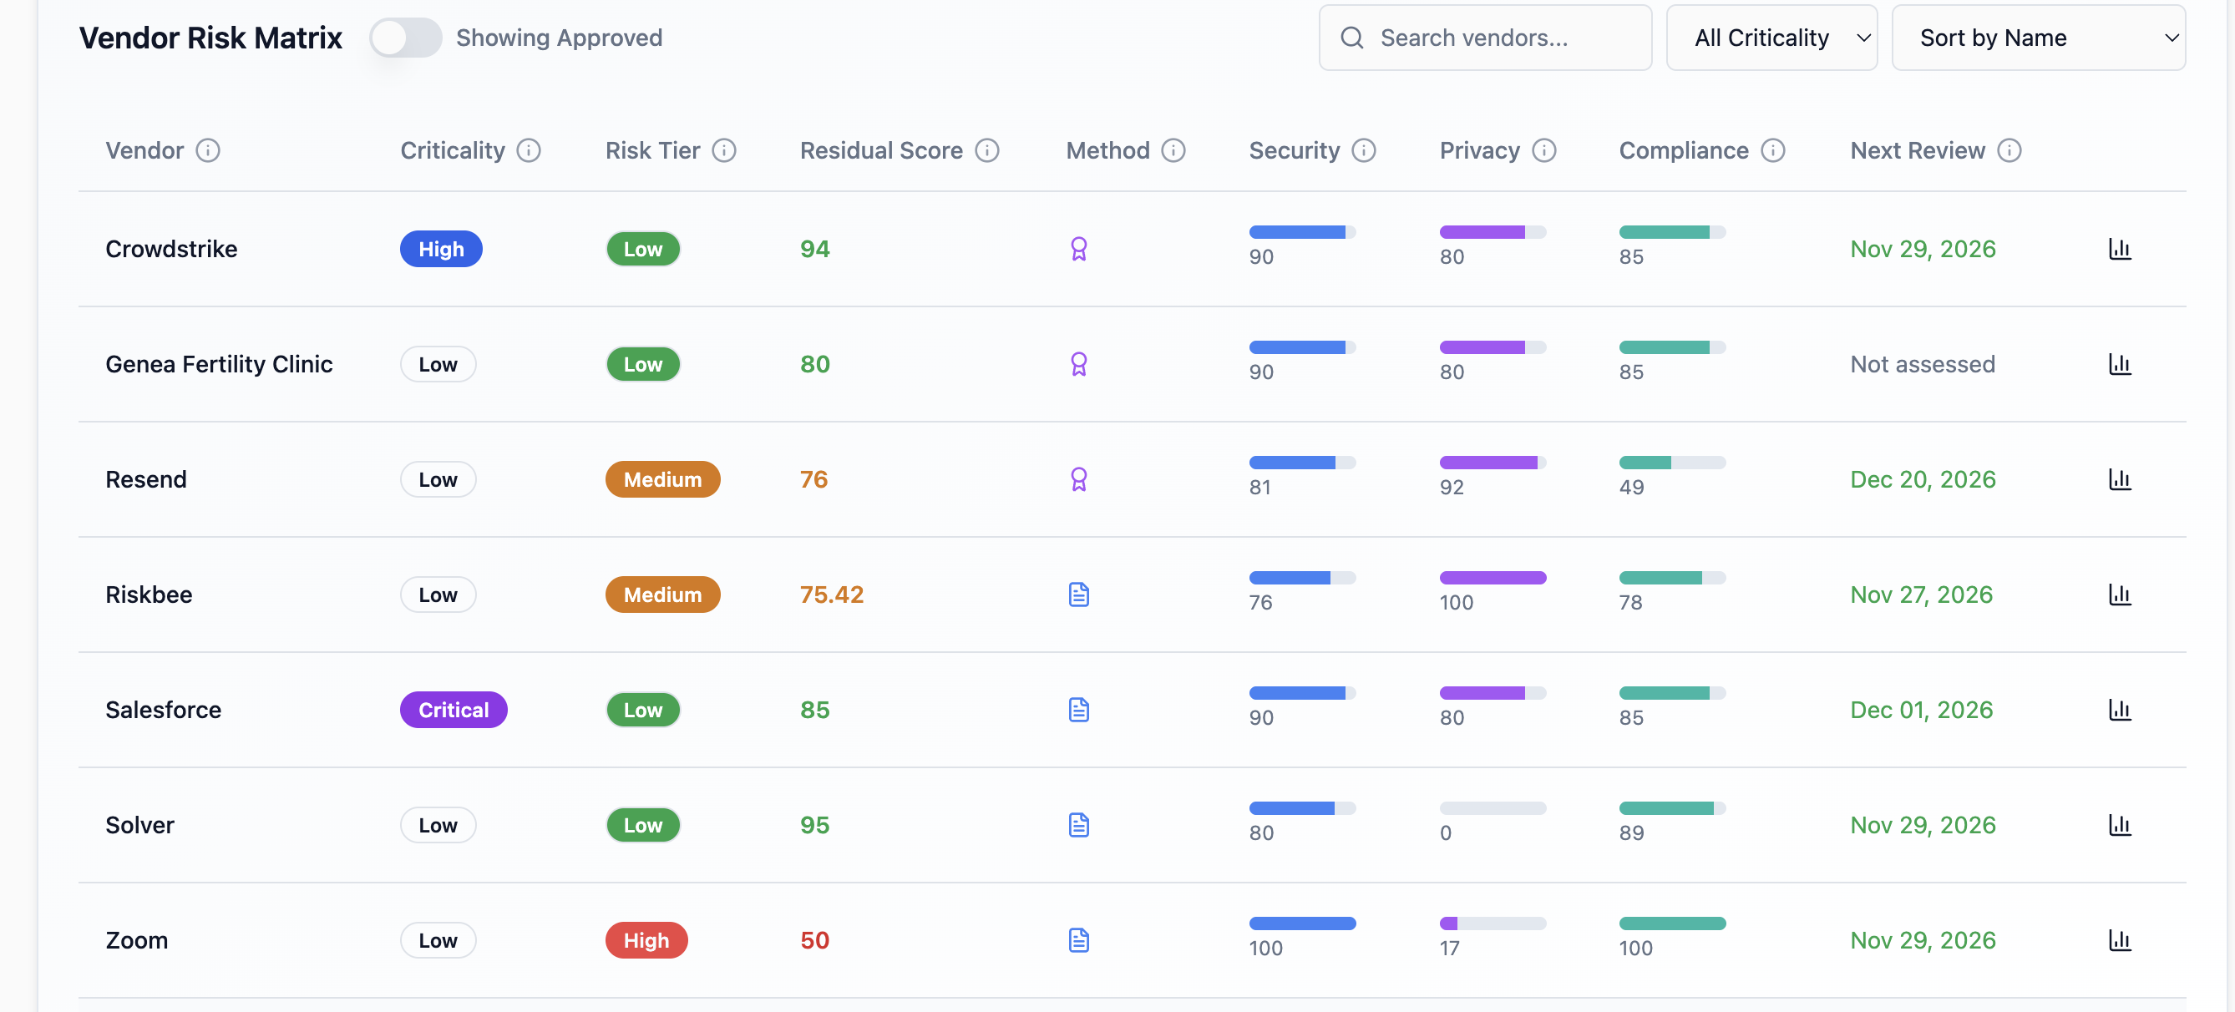Screen dimensions: 2235x1012
Task: Click info icon beside Next Review header
Action: [x=2009, y=151]
